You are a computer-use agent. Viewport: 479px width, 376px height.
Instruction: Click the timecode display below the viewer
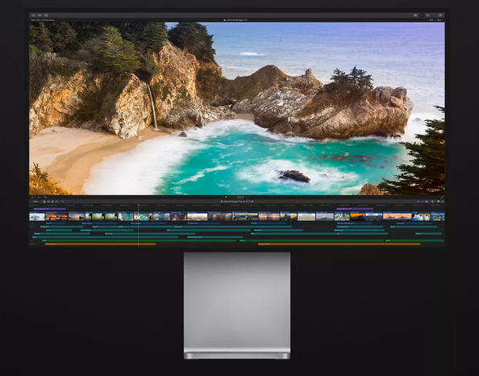point(241,197)
